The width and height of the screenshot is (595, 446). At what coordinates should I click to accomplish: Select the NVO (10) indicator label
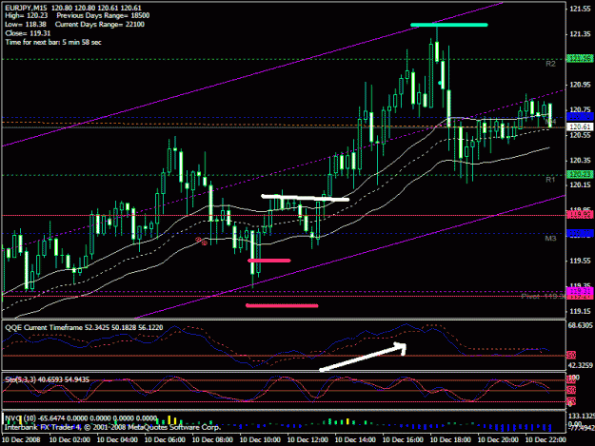pyautogui.click(x=81, y=418)
